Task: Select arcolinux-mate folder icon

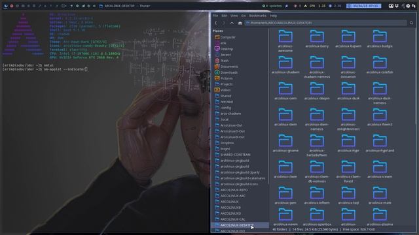Action: tap(380, 193)
